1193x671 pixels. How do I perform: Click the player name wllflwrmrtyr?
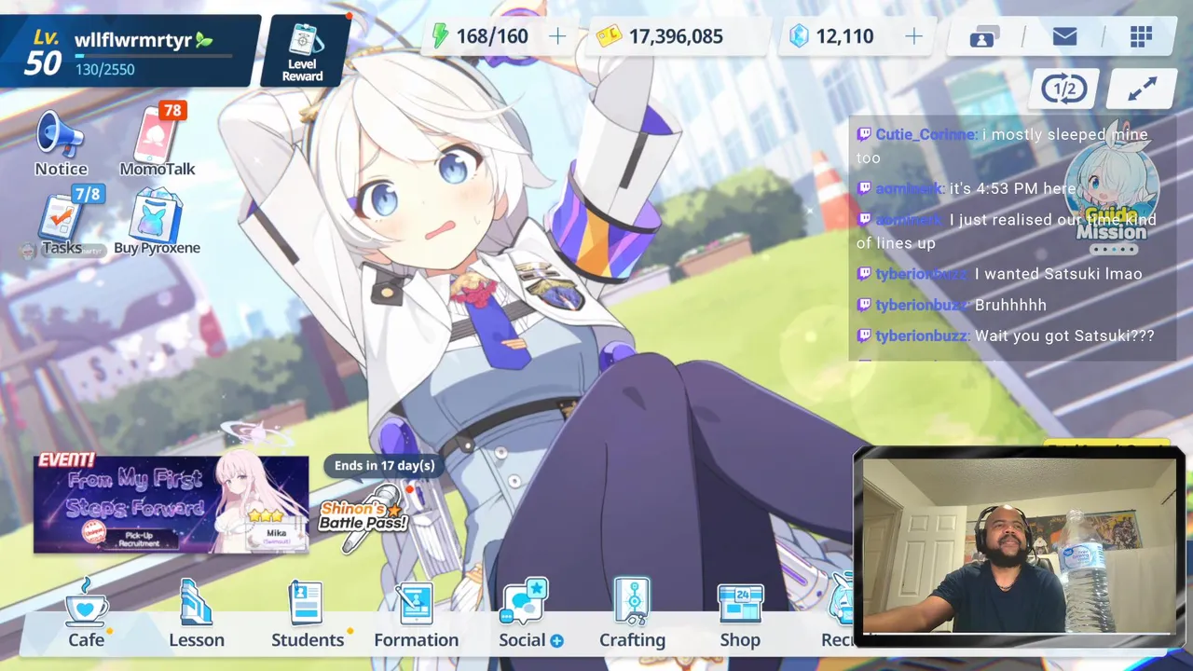click(x=133, y=40)
